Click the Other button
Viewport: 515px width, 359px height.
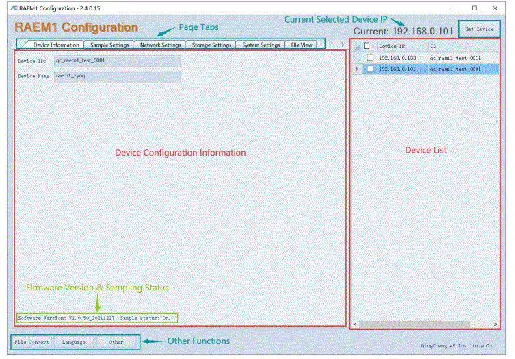click(116, 343)
